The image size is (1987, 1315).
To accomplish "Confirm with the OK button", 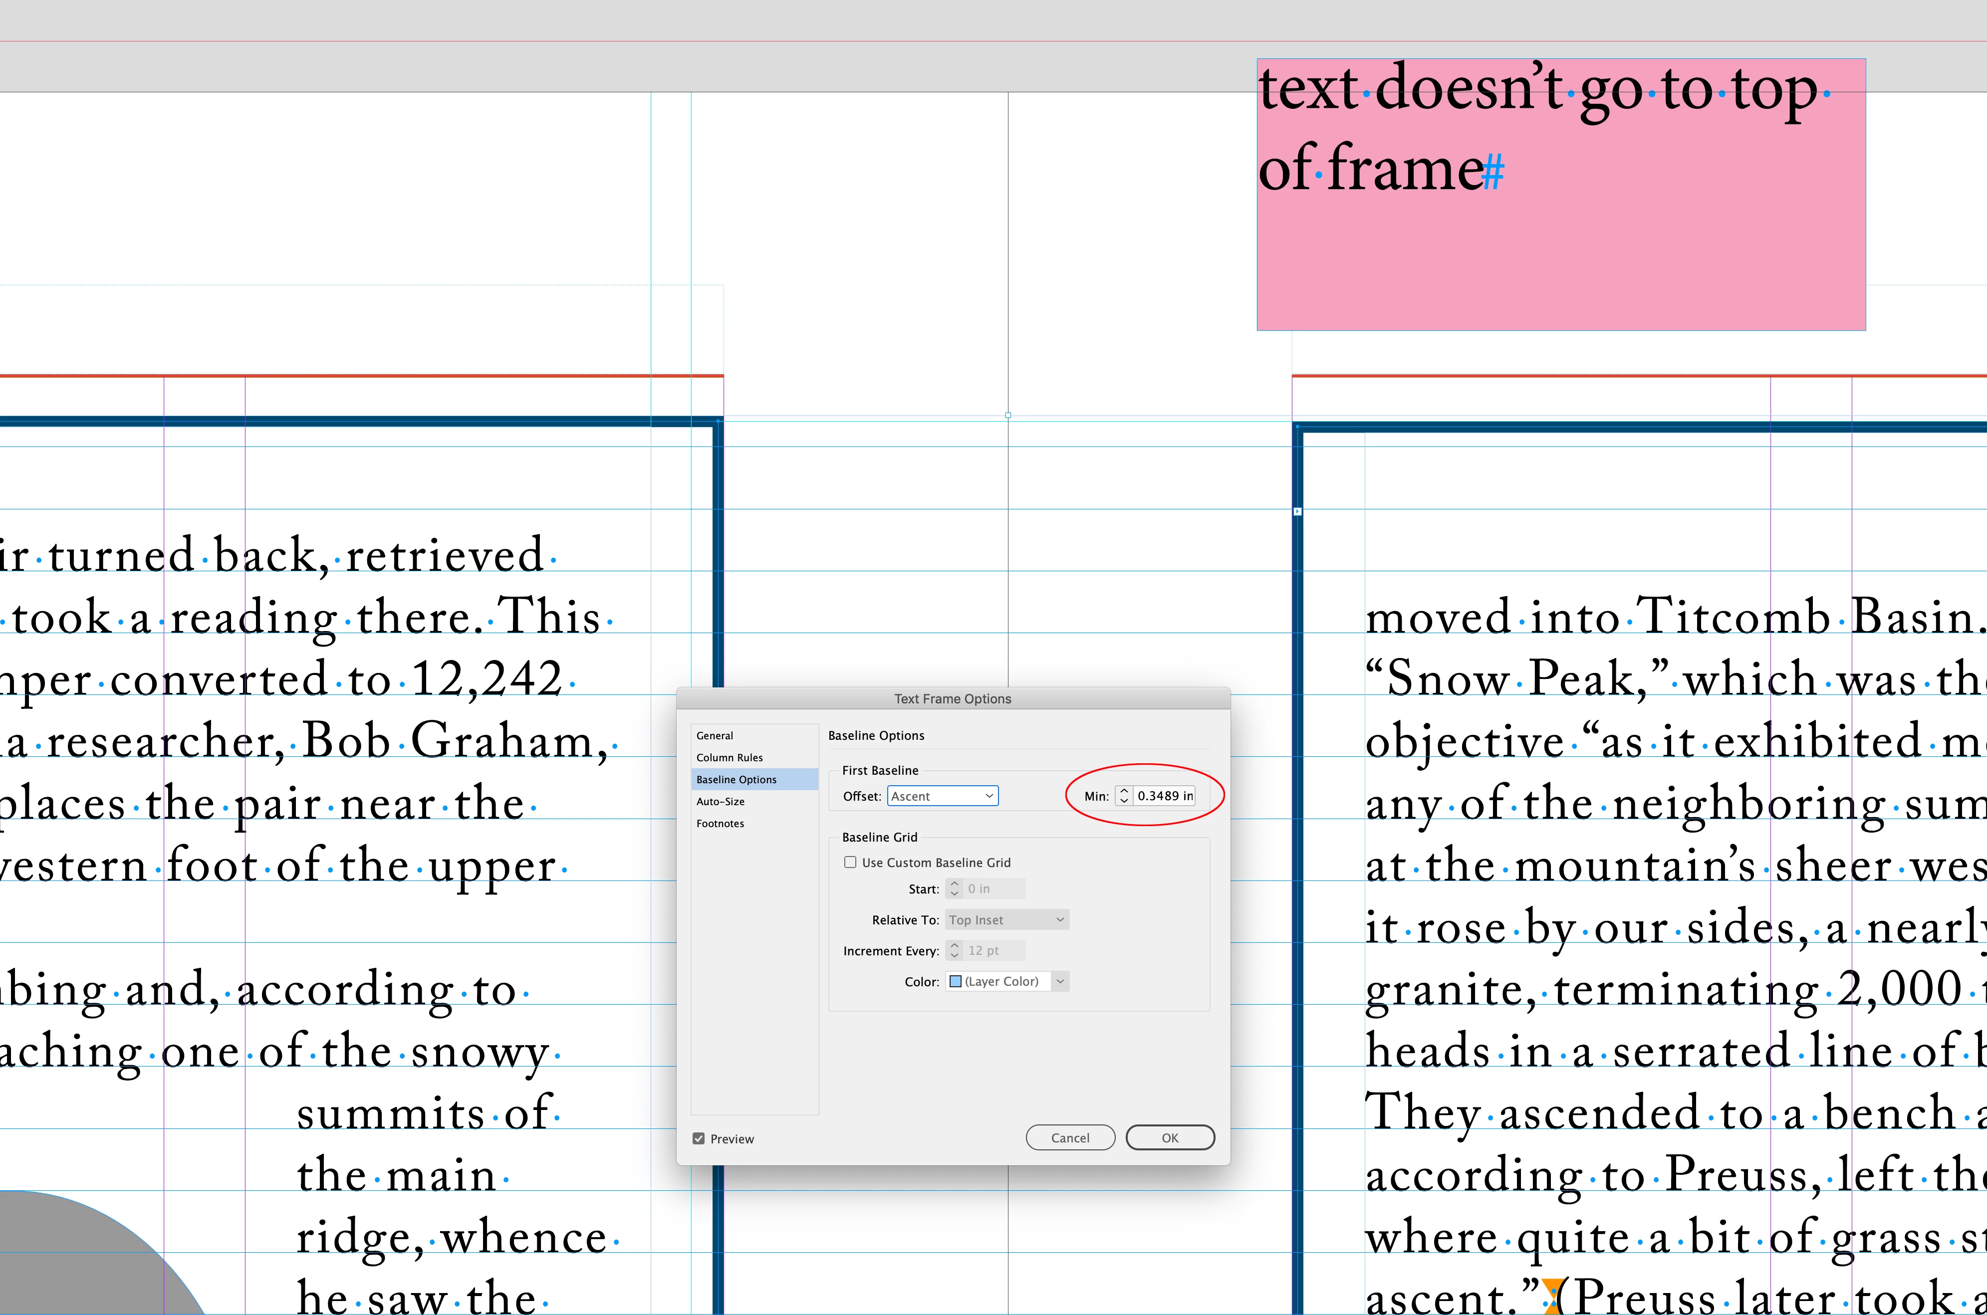I will pos(1169,1138).
